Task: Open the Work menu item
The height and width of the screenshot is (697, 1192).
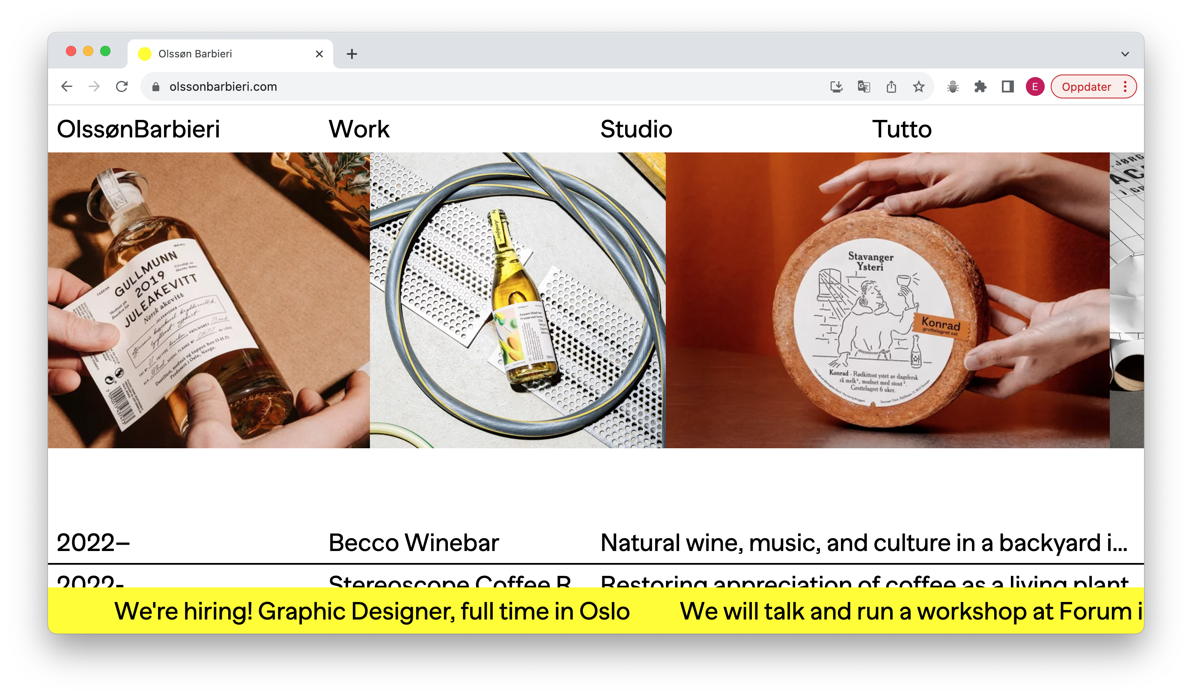Action: tap(359, 129)
